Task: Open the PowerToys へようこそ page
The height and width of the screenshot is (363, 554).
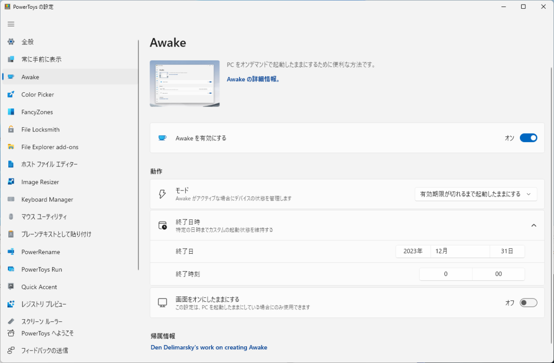Action: tap(70, 333)
